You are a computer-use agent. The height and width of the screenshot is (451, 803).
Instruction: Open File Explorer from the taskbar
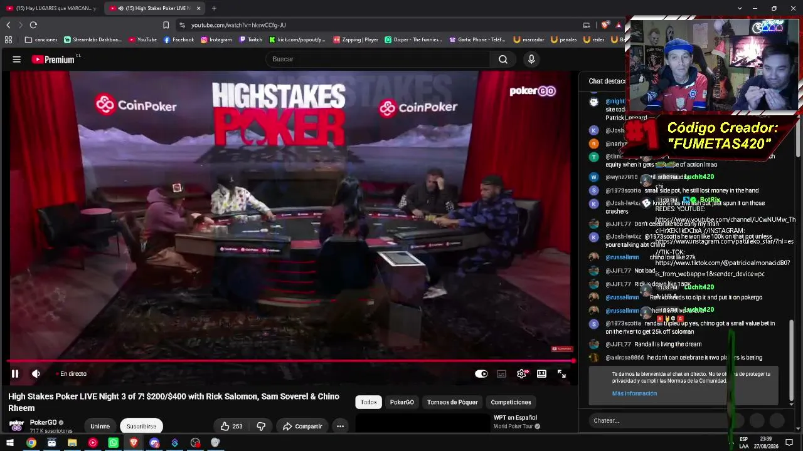[x=72, y=443]
